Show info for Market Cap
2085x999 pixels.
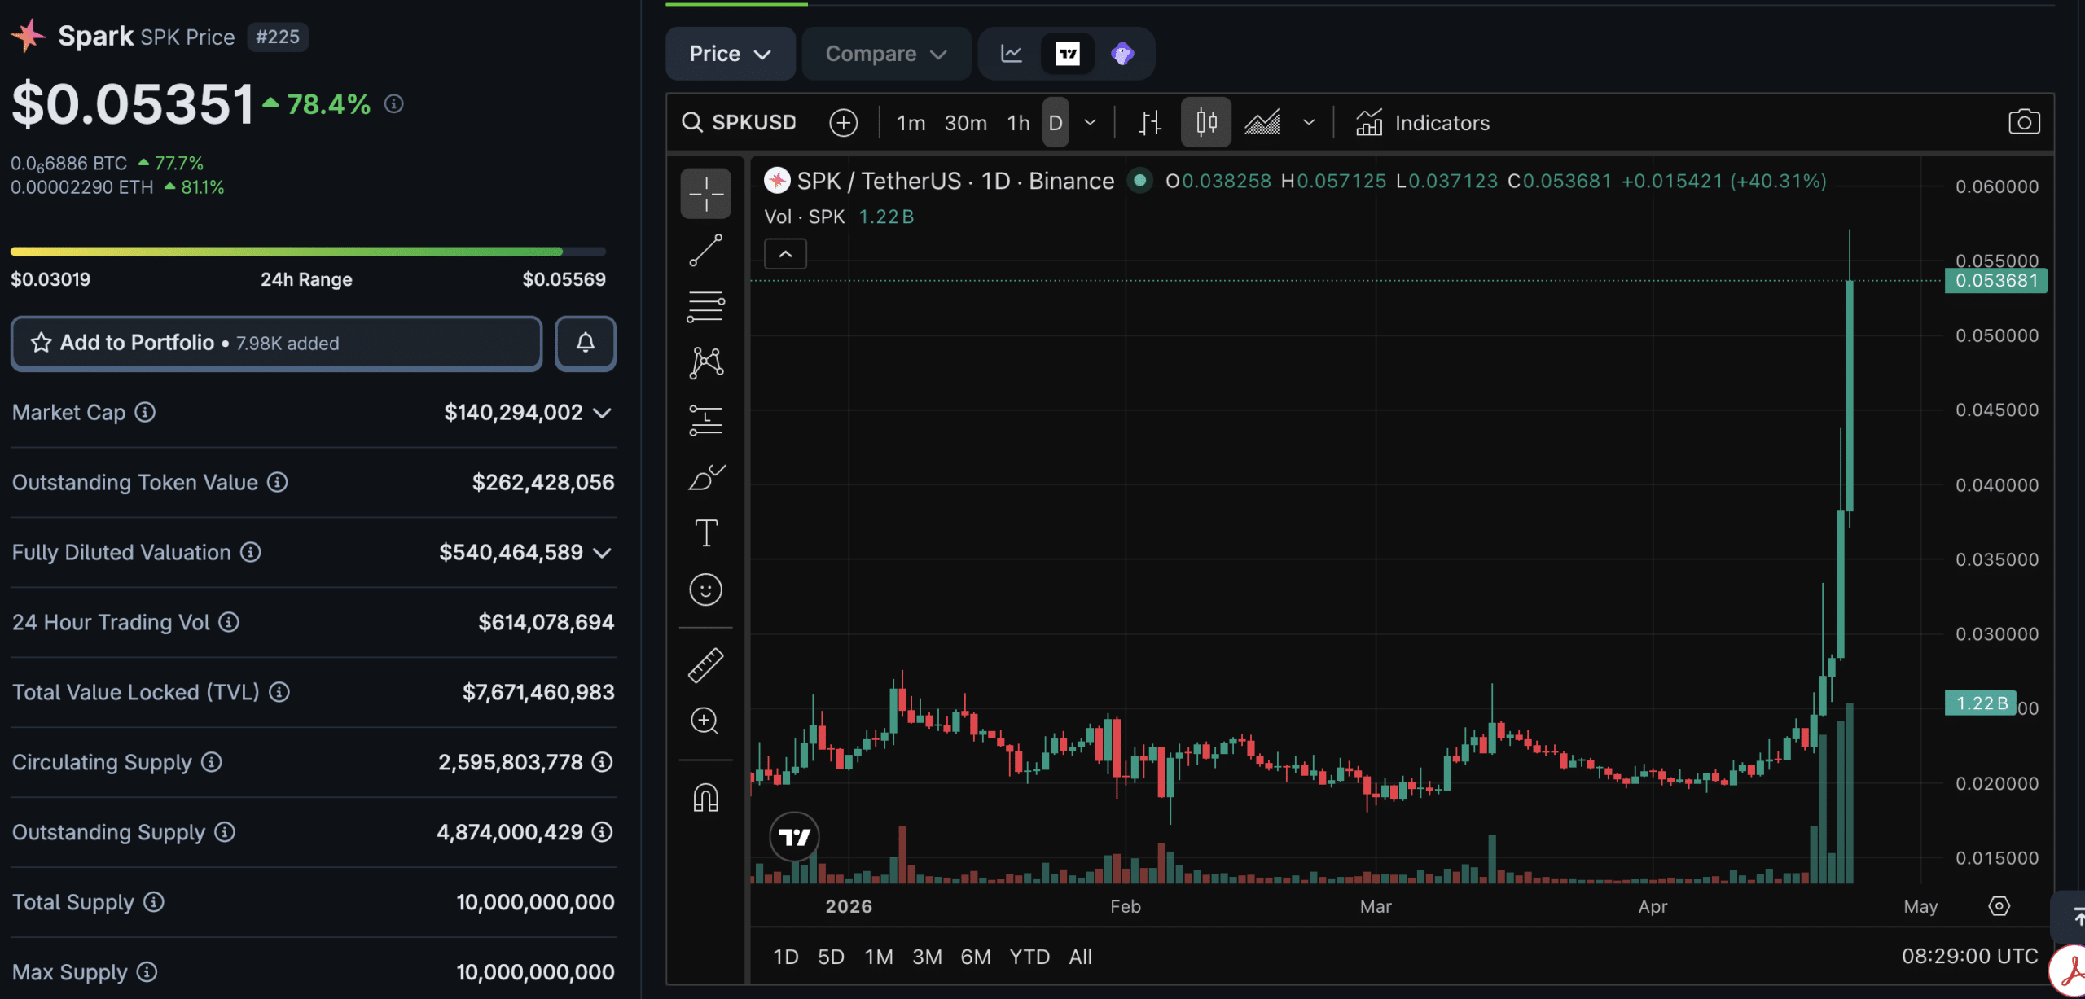point(145,412)
